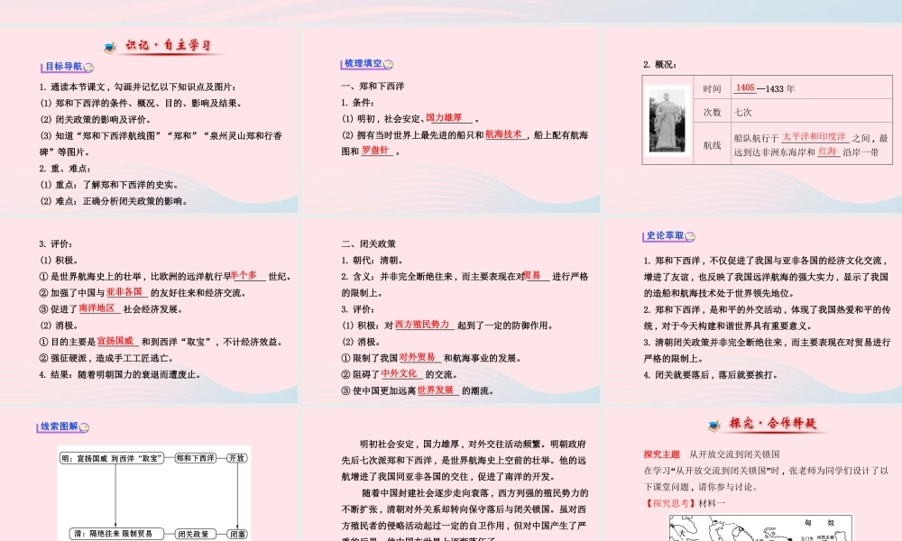Click the diagram box 郑和下西洋
Image resolution: width=902 pixels, height=541 pixels.
196,458
